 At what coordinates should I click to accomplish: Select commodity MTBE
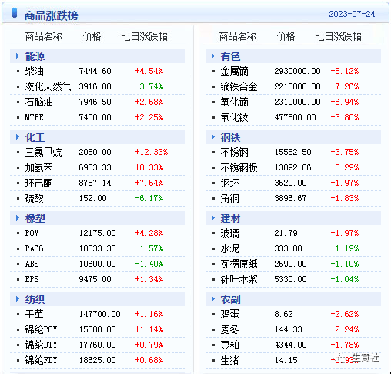click(34, 117)
